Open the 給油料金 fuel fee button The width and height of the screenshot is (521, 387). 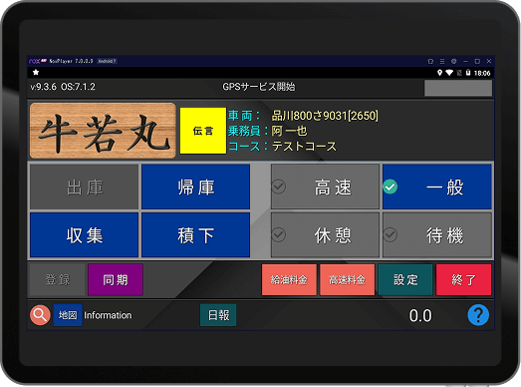289,280
